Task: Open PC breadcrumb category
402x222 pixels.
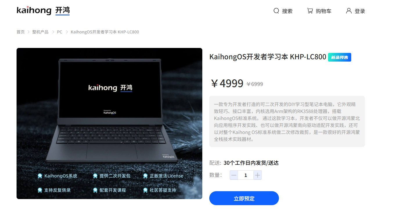Action: pos(60,32)
